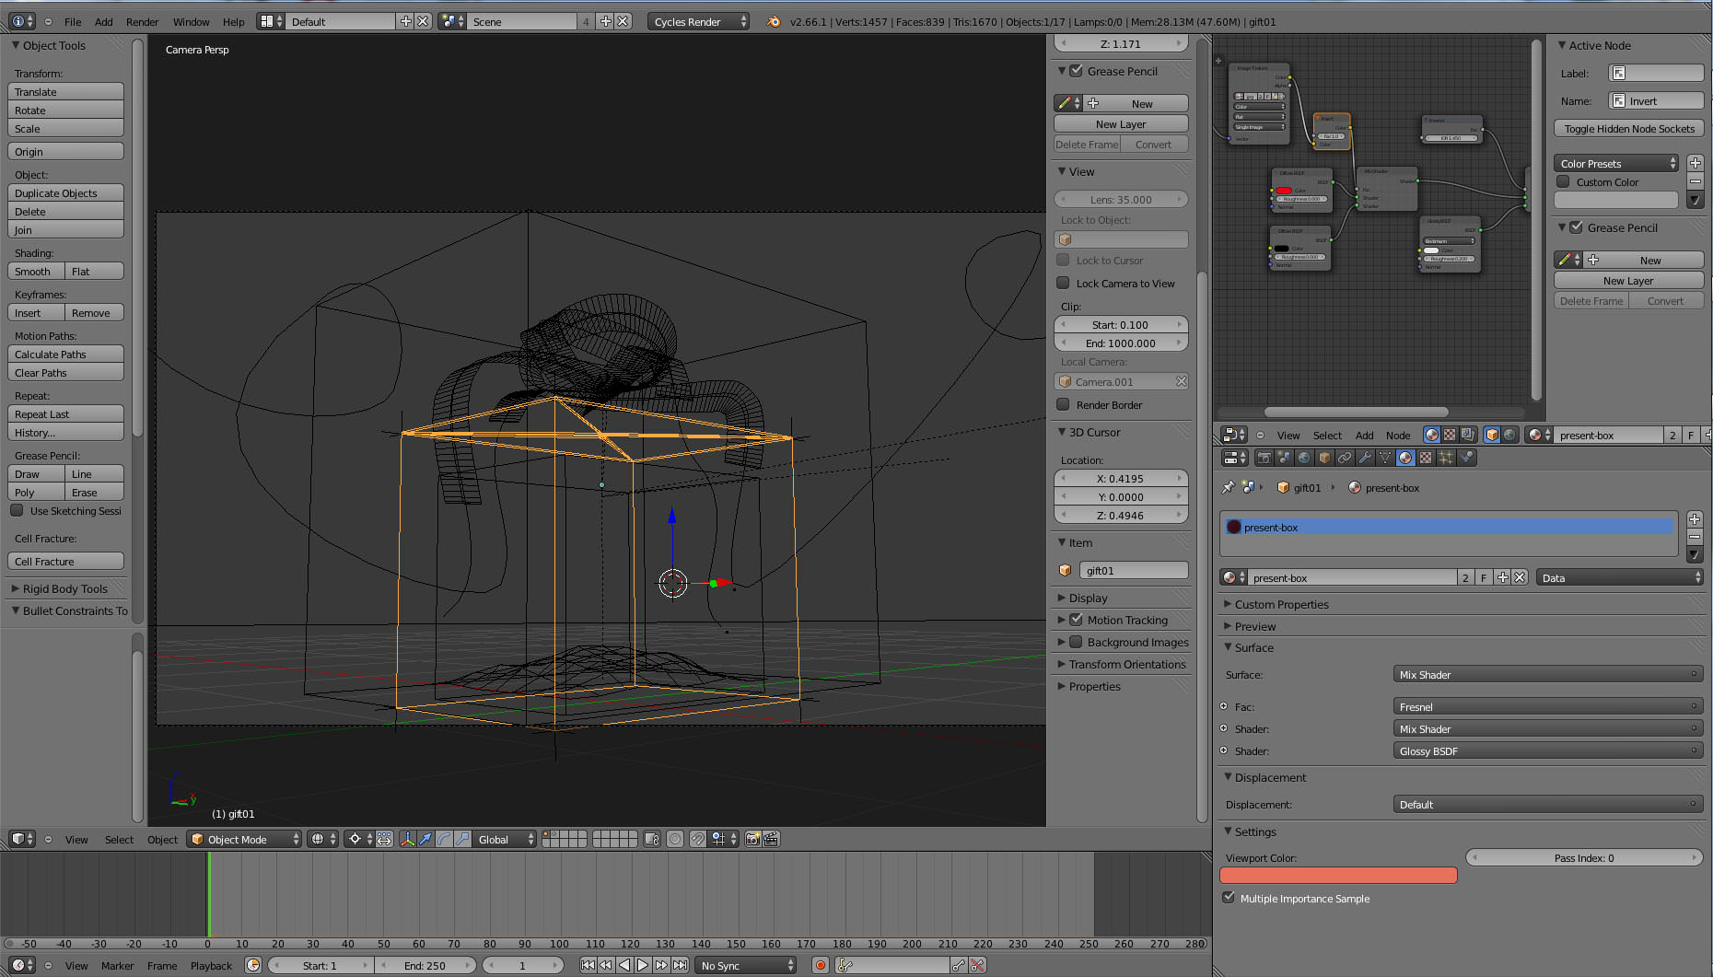This screenshot has height=977, width=1713.
Task: Enable Lock to Cursor checkbox
Action: click(x=1063, y=260)
